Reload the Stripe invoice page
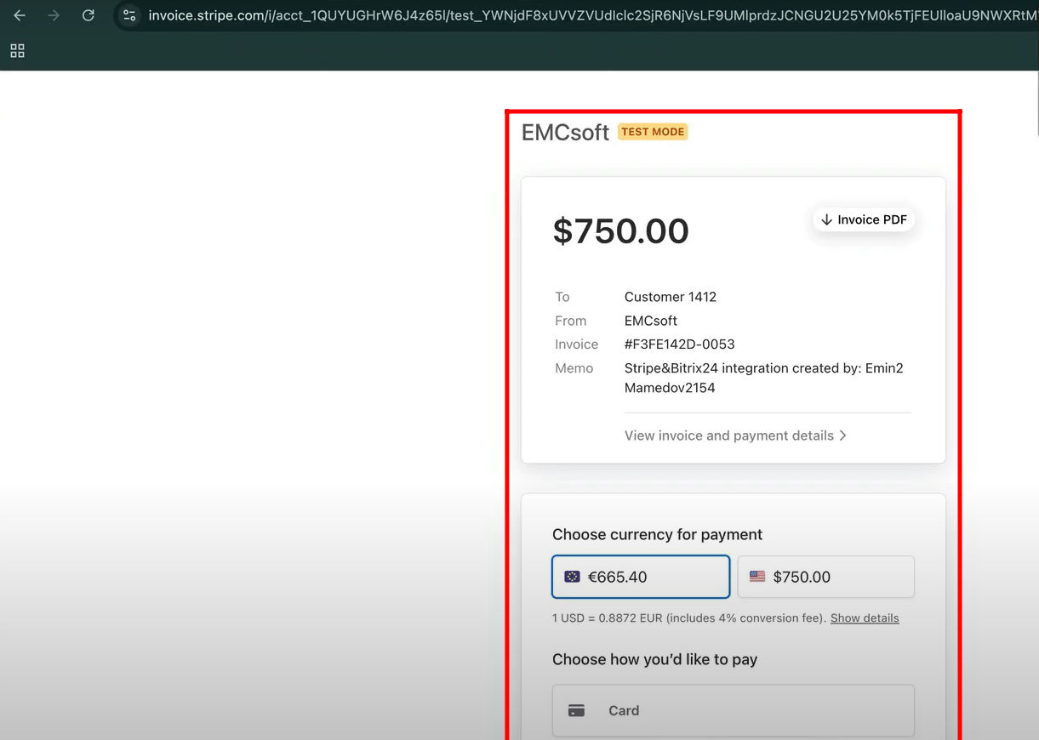This screenshot has height=740, width=1039. tap(88, 15)
